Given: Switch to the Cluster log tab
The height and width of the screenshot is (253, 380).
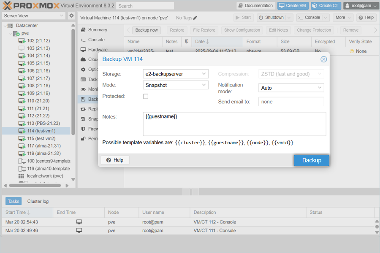Looking at the screenshot, I should pos(38,202).
